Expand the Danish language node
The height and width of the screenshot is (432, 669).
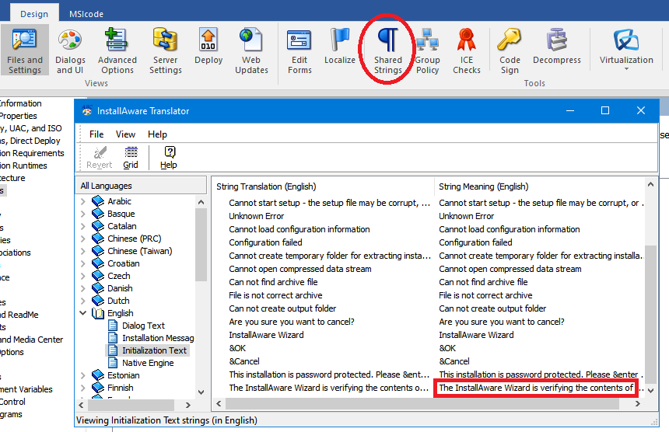click(83, 288)
